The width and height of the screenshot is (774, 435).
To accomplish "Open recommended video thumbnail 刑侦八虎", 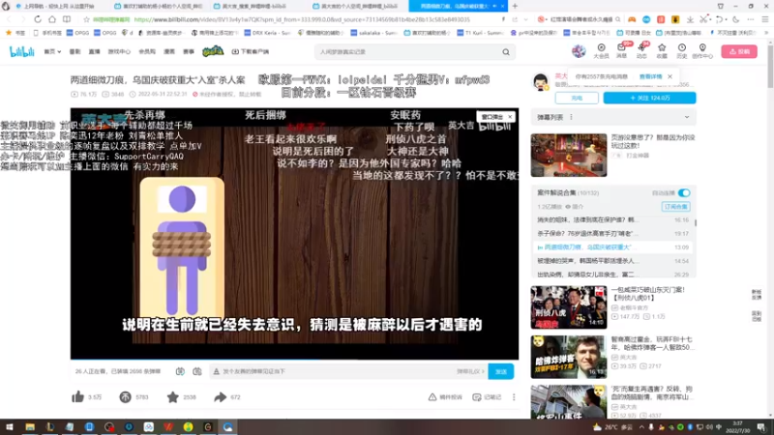I will pos(569,307).
